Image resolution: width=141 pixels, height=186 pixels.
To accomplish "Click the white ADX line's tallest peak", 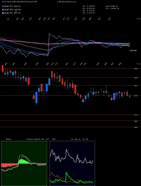I will [x=66, y=150].
